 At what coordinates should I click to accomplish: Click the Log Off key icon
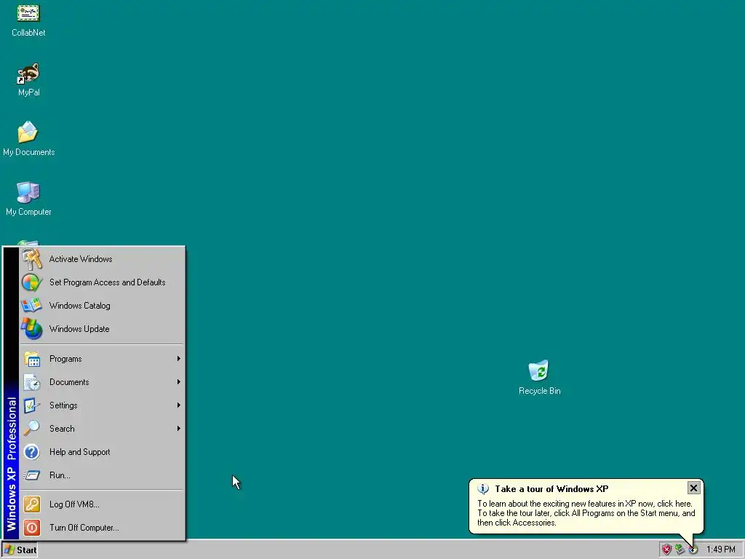(x=32, y=504)
